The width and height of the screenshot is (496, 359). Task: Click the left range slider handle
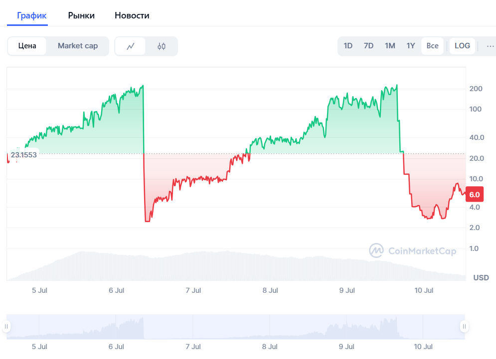coord(6,327)
